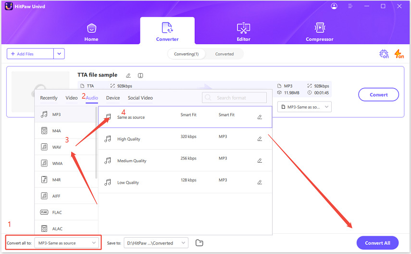The image size is (411, 254).
Task: Select the Device format tab
Action: click(x=113, y=98)
